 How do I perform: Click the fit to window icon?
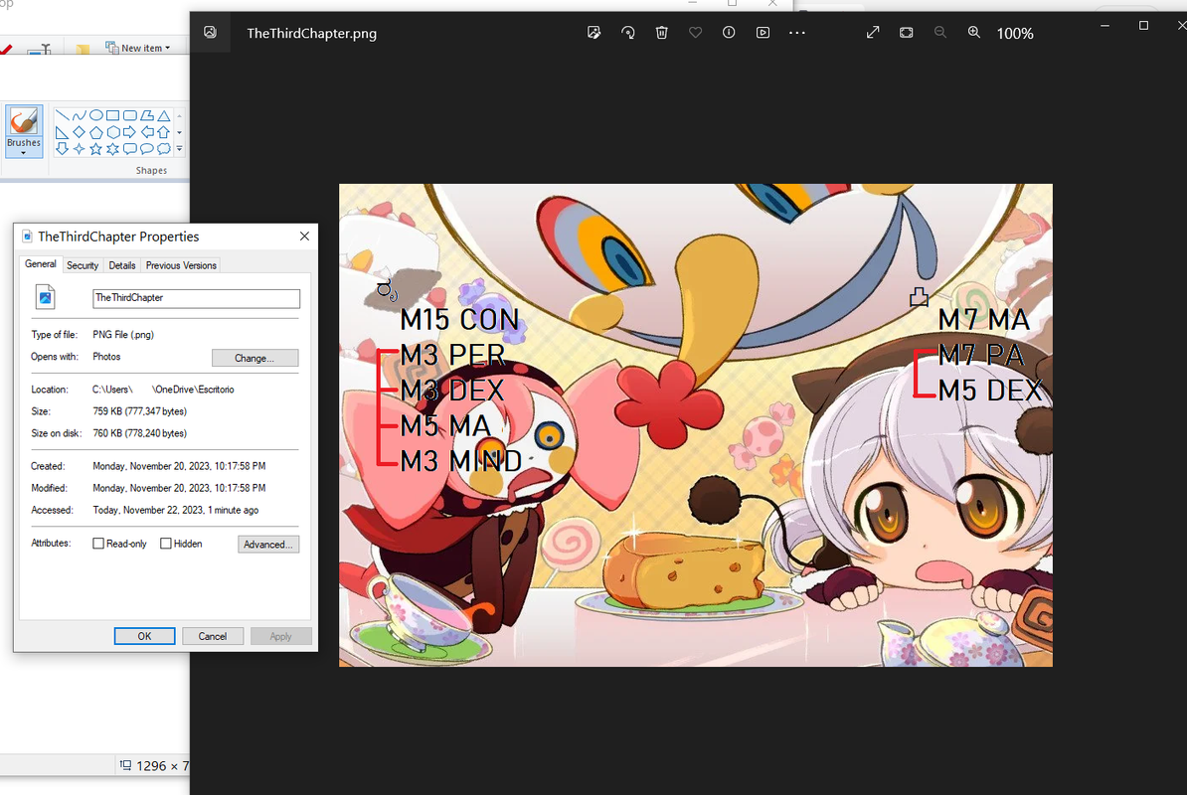(x=906, y=33)
